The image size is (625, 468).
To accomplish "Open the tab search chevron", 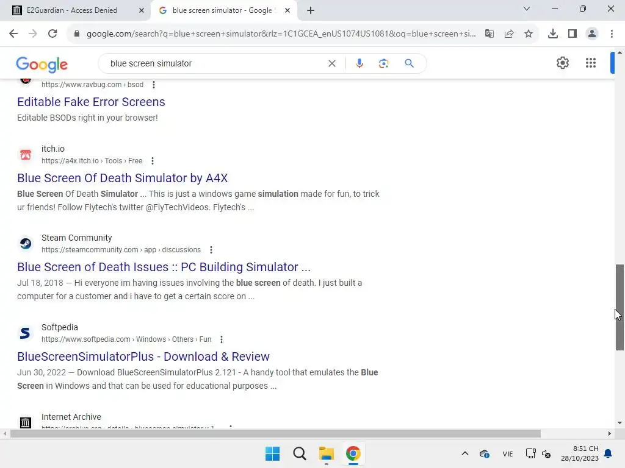I will pyautogui.click(x=527, y=9).
